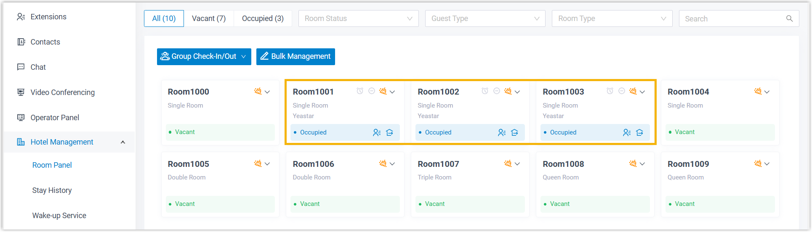The width and height of the screenshot is (812, 232).
Task: Switch to the Vacant (7) tab
Action: pyautogui.click(x=209, y=18)
